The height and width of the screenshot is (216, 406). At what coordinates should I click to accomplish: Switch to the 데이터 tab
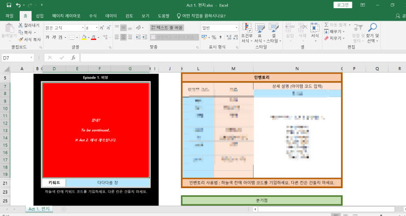tap(111, 16)
